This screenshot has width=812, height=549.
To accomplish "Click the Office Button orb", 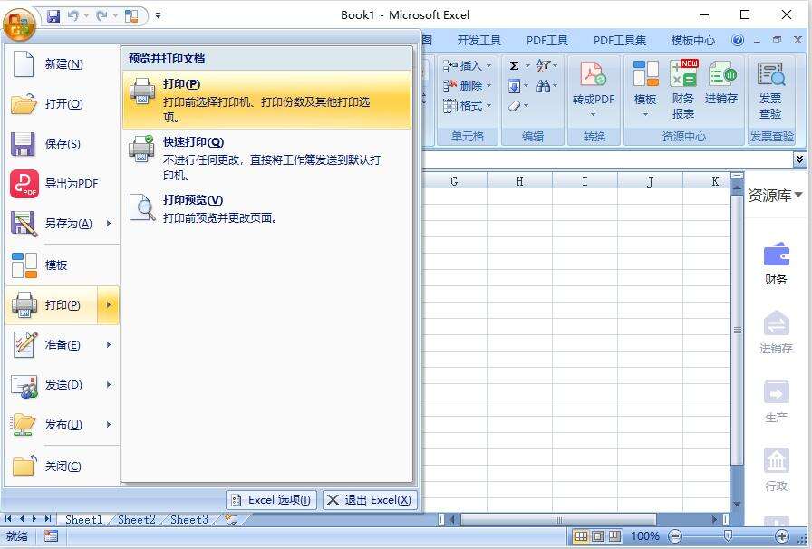I will click(19, 24).
